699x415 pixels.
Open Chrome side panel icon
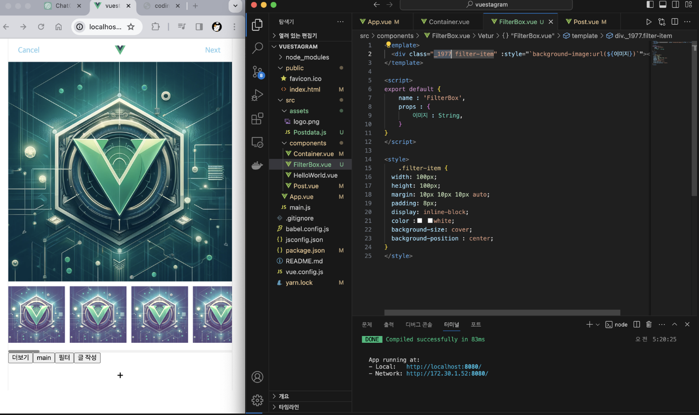coord(199,27)
